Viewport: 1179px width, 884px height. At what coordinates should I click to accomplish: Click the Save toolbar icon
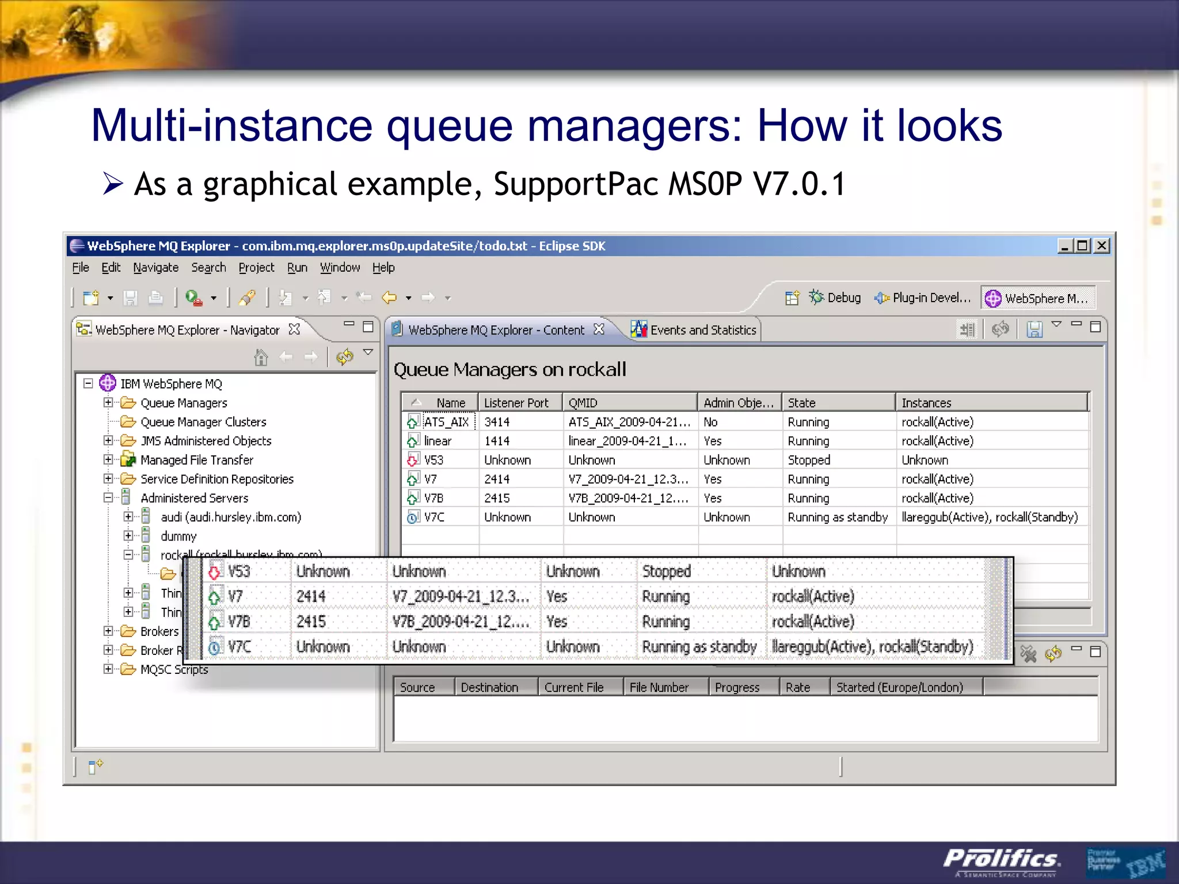(x=130, y=298)
